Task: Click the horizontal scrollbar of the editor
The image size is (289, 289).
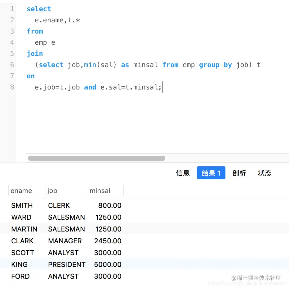Action: pyautogui.click(x=96, y=158)
